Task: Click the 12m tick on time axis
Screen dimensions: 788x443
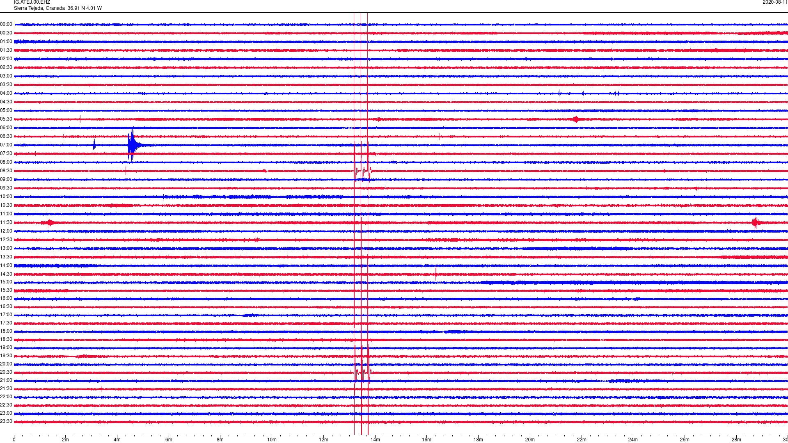Action: pyautogui.click(x=323, y=440)
